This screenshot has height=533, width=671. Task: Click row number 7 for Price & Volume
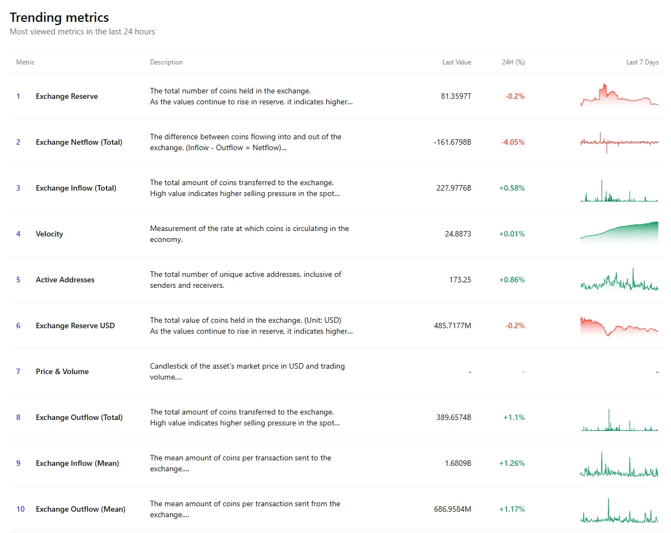tap(18, 371)
